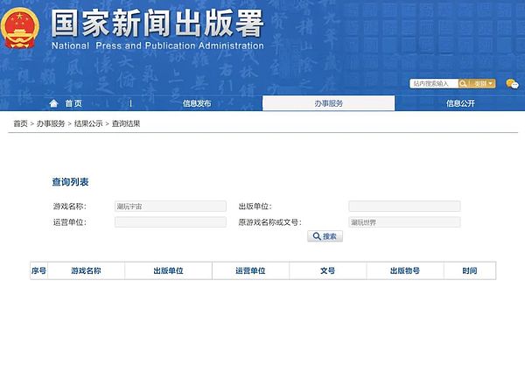Click the 游戏名称 column header

coord(86,271)
